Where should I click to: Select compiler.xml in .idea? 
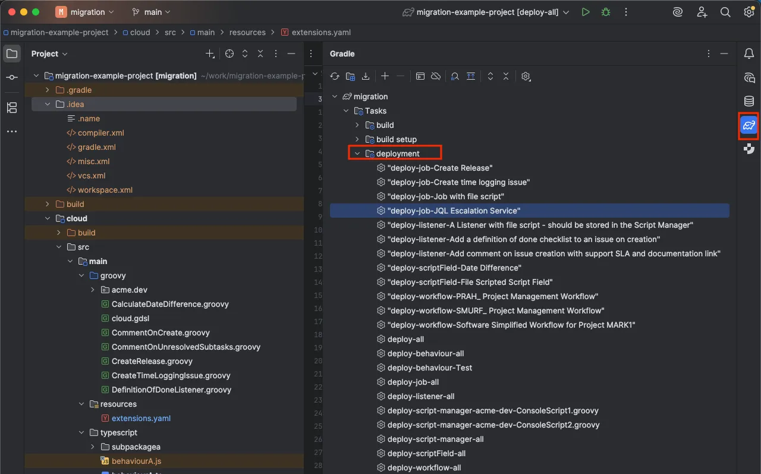[x=101, y=133]
